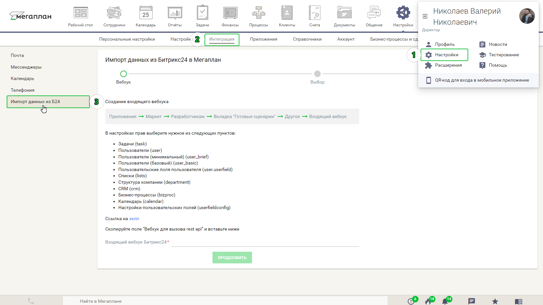Click the logout icon next to user name
The image size is (543, 305).
click(425, 16)
